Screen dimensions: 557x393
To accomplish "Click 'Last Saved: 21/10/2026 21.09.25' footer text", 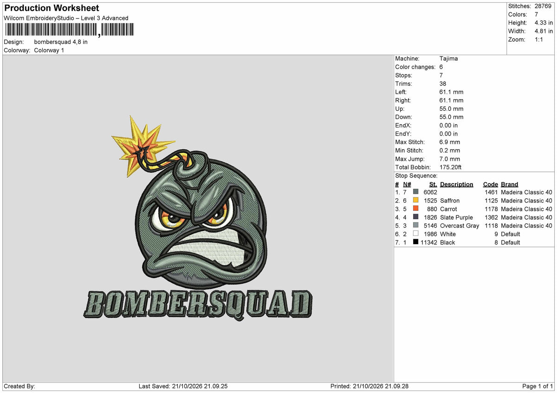I will point(183,386).
